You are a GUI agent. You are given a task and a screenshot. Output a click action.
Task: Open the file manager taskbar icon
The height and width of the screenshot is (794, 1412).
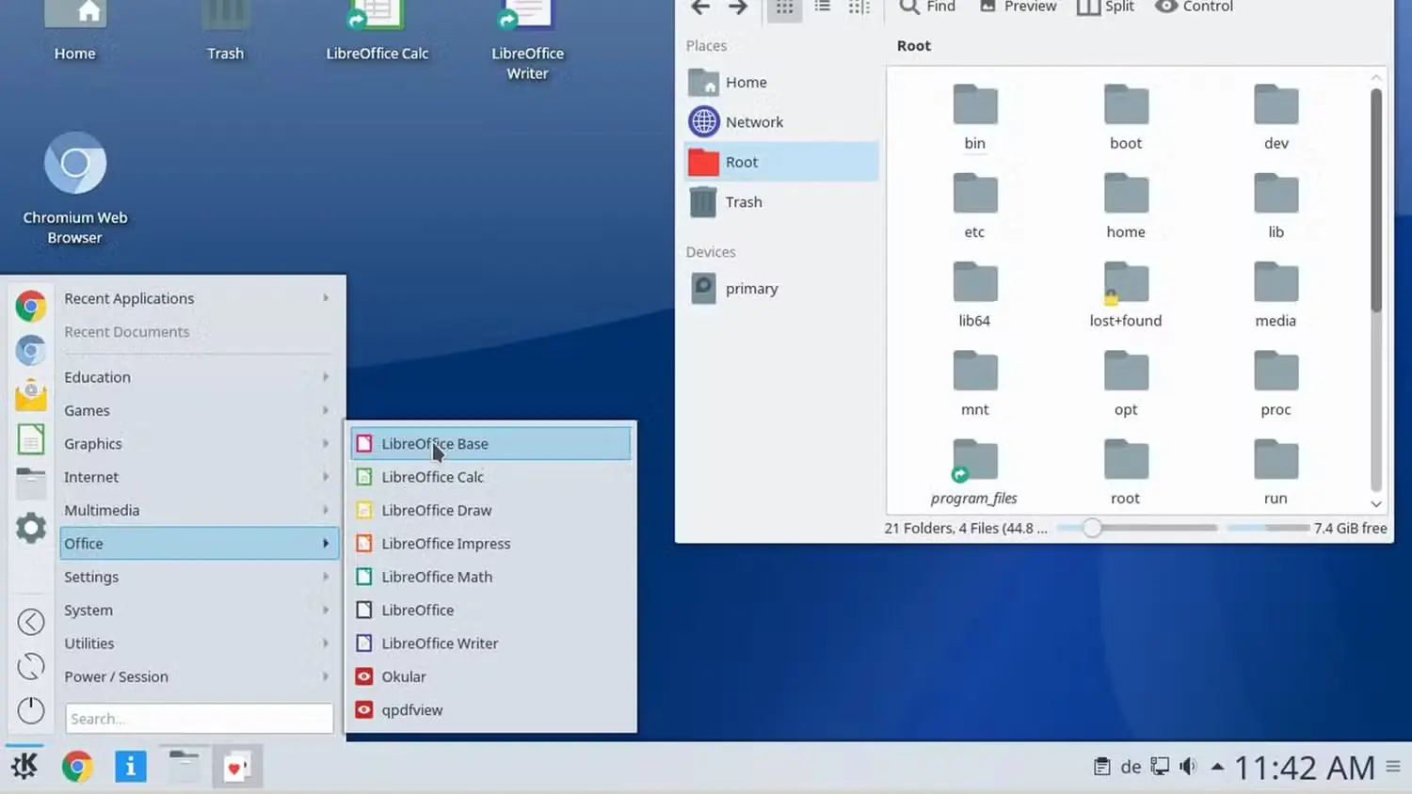pyautogui.click(x=184, y=767)
